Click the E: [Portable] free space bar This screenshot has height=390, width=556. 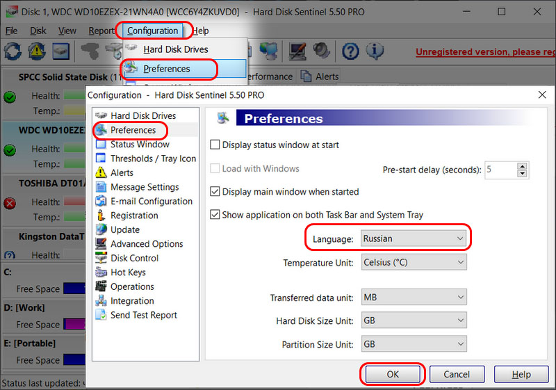pyautogui.click(x=74, y=359)
